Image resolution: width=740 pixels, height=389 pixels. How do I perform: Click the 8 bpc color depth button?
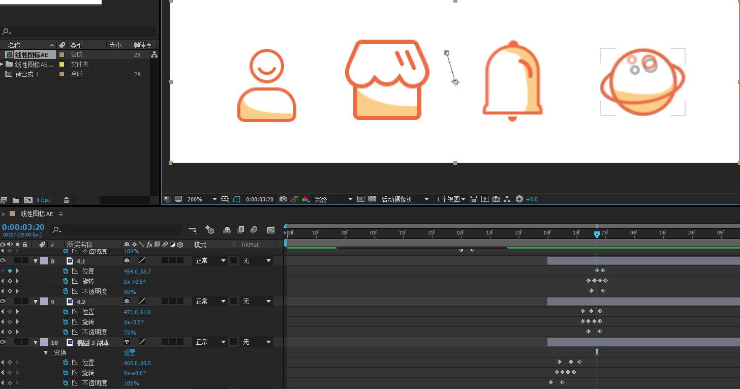point(44,200)
